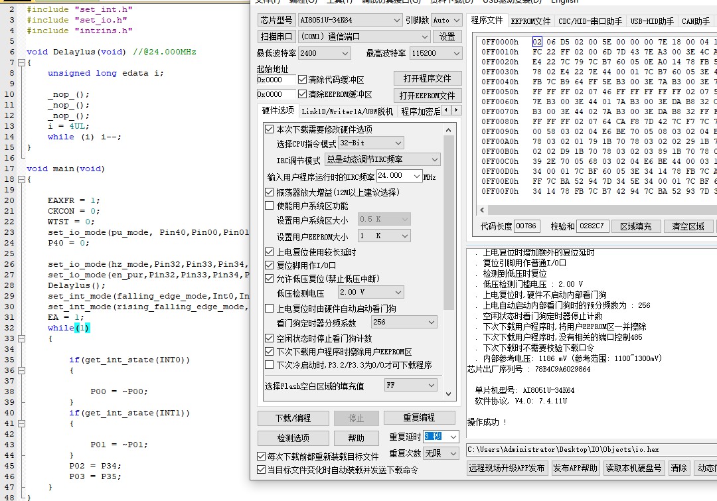
Task: Collapse while loop fold marker at line 33
Action: coord(21,338)
